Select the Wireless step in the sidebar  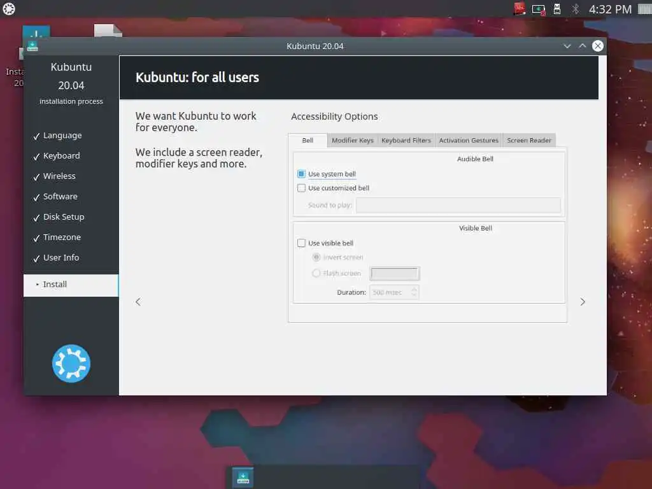coord(59,176)
